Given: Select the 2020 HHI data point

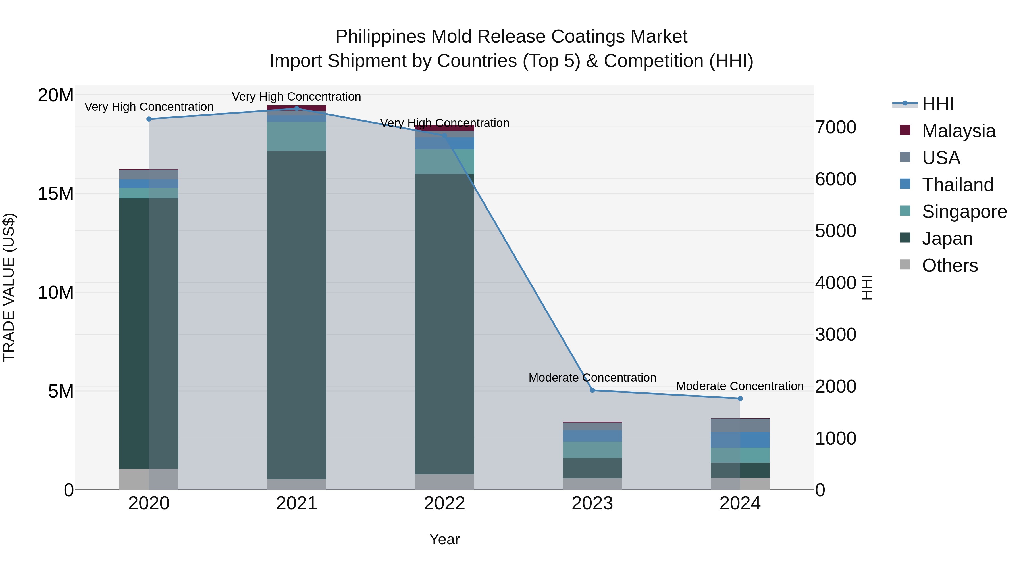Looking at the screenshot, I should point(149,119).
